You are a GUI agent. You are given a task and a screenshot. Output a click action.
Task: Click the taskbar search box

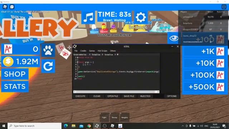click(x=35, y=126)
